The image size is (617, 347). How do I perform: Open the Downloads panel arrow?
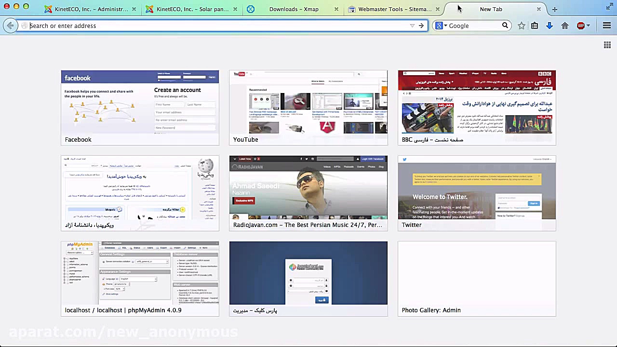(550, 26)
